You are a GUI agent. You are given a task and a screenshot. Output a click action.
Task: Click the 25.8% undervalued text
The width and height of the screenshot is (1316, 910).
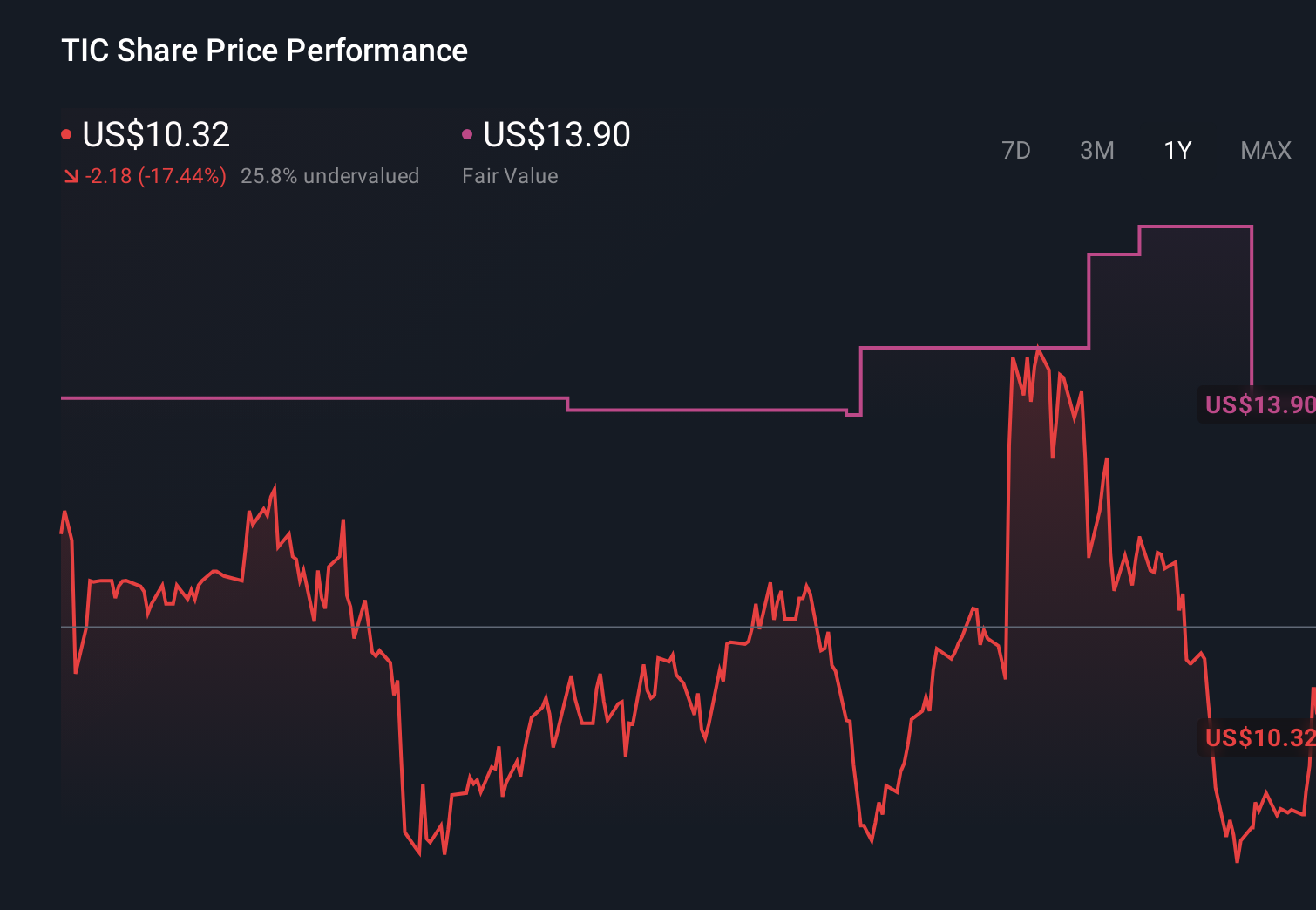330,176
